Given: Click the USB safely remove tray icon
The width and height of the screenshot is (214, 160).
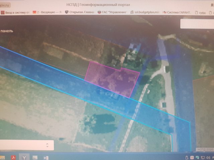Looking at the screenshot, I should pyautogui.click(x=187, y=158).
